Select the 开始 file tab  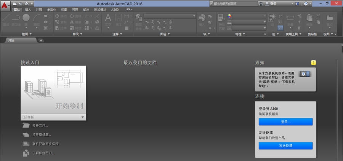pos(21,40)
